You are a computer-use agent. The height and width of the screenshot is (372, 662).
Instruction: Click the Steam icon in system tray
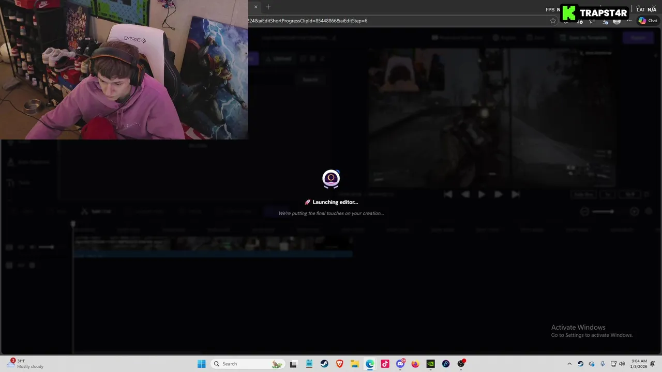click(x=580, y=364)
